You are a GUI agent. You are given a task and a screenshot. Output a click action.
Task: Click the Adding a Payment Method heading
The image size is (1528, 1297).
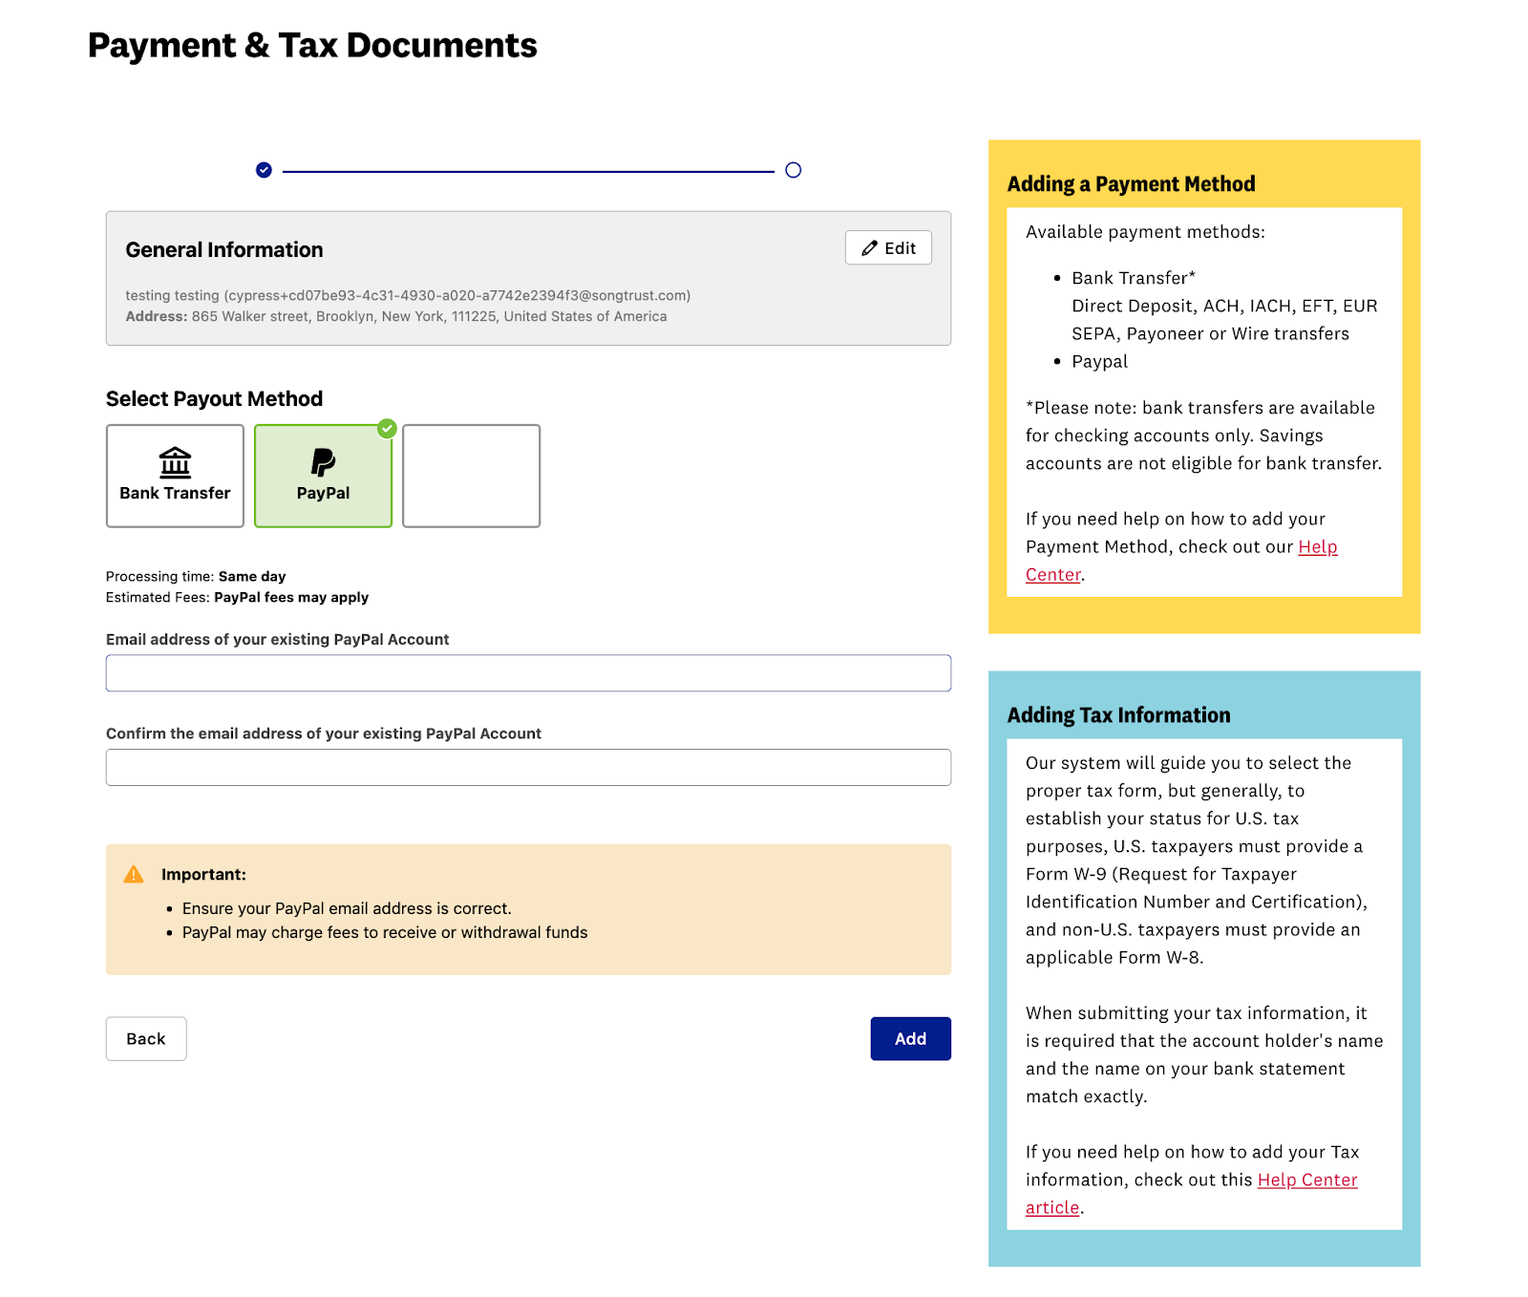pos(1131,183)
